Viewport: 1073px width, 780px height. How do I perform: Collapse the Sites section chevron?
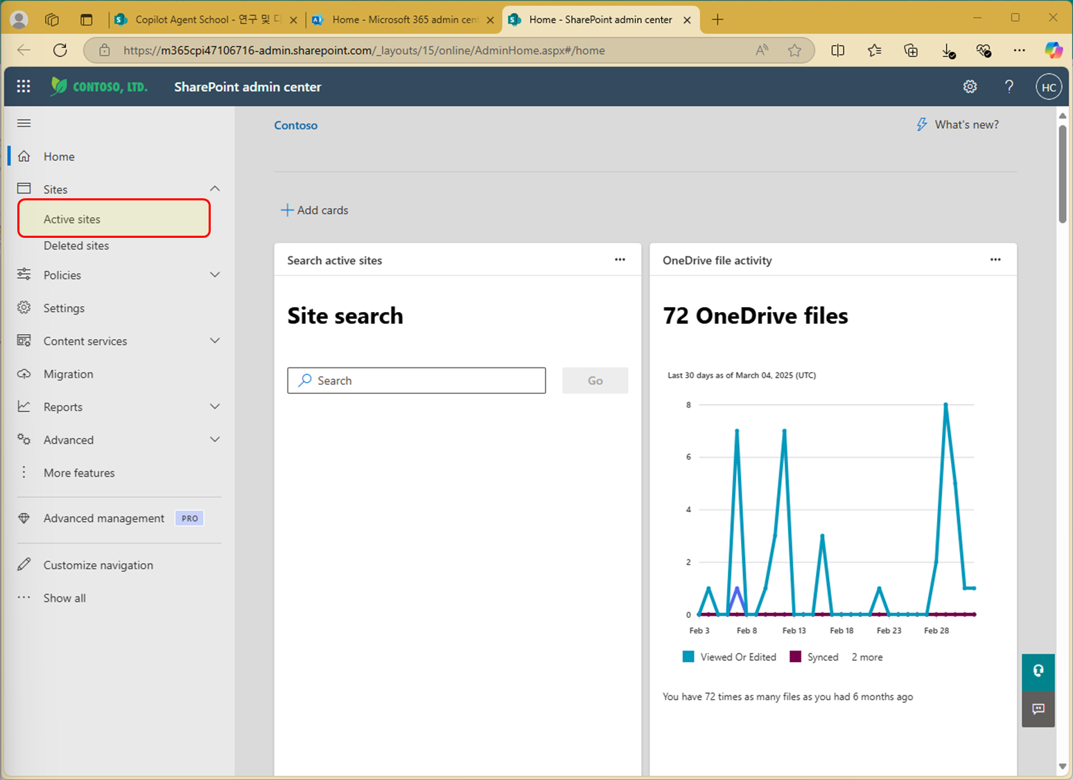click(x=215, y=189)
